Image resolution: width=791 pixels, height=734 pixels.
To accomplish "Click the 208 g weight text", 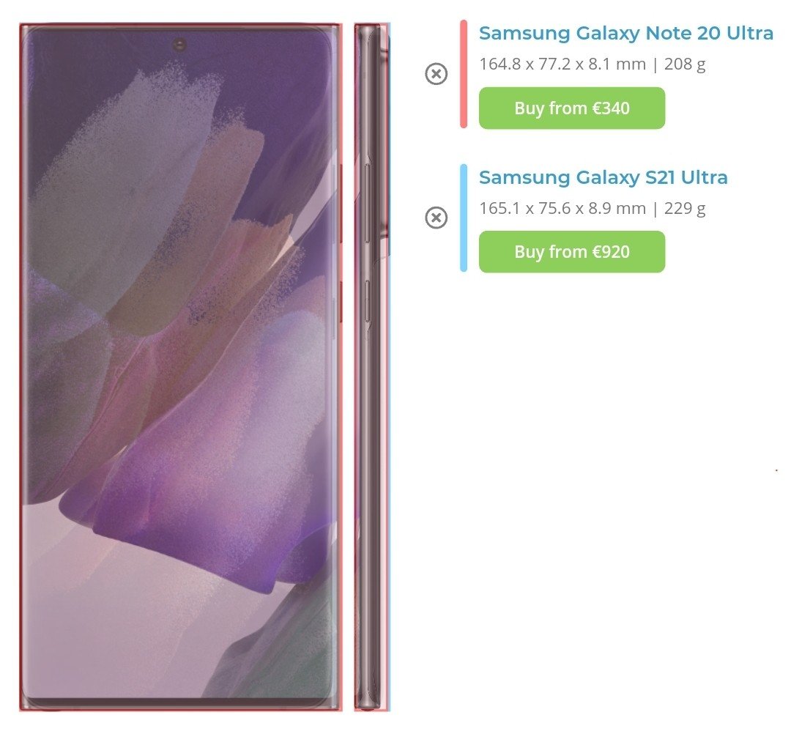I will coord(685,64).
